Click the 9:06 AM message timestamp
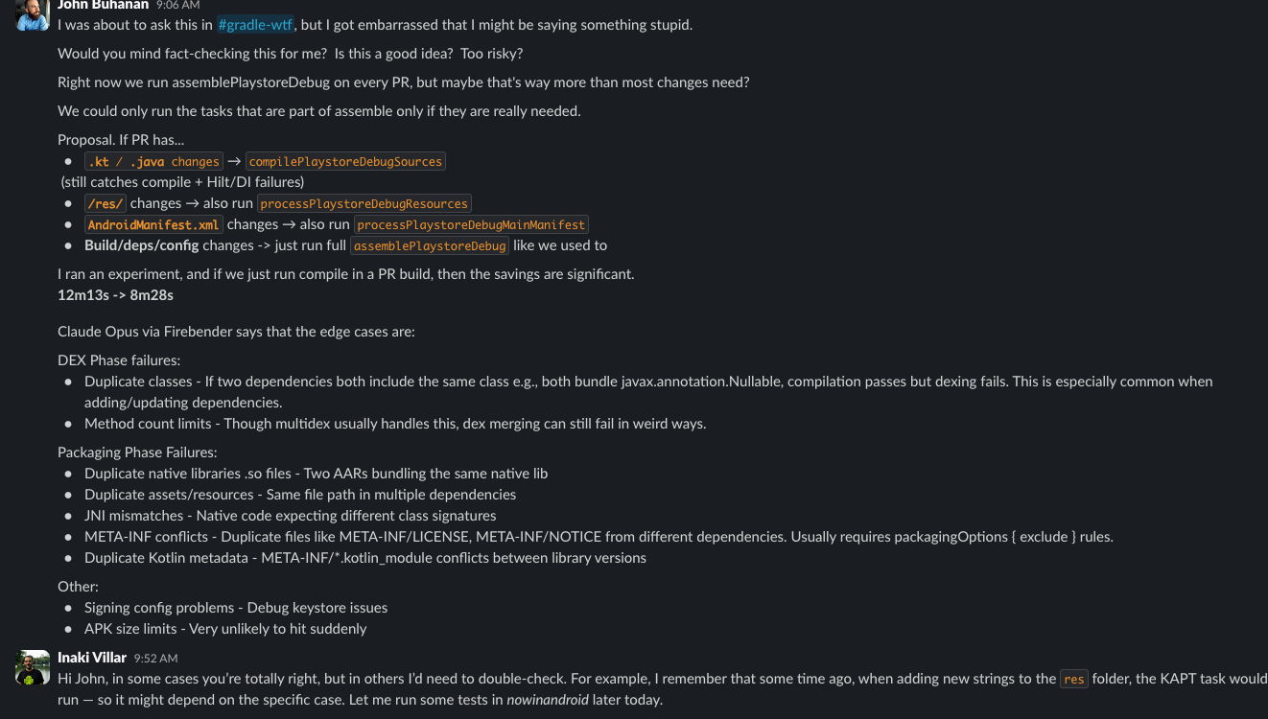 coord(177,5)
